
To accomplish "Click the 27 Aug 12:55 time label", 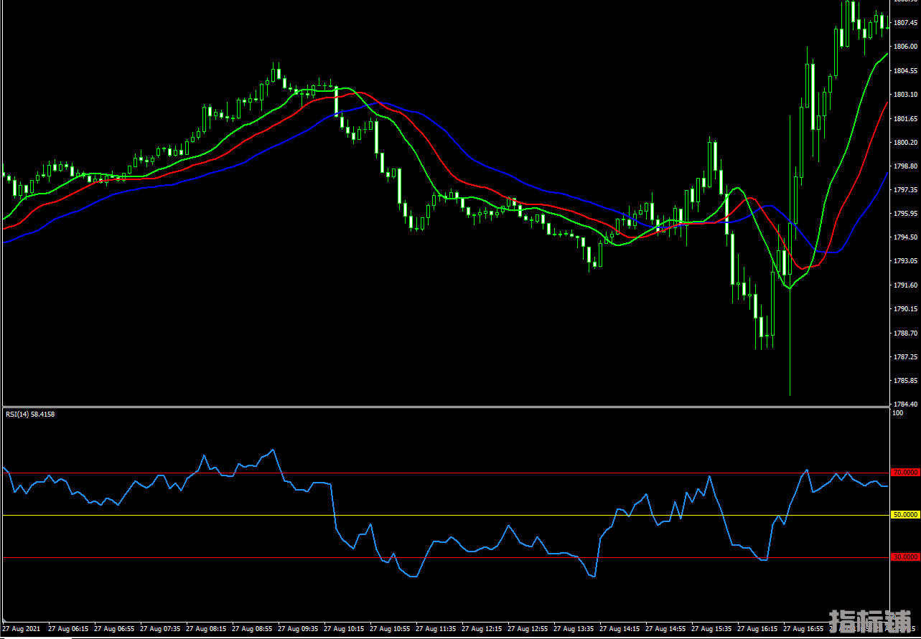I will [528, 629].
